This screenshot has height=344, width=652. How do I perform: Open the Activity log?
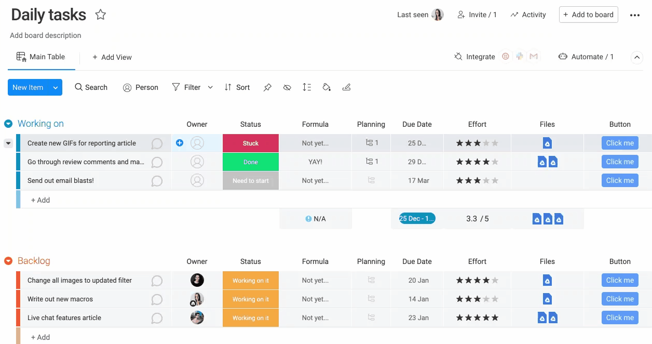[528, 15]
